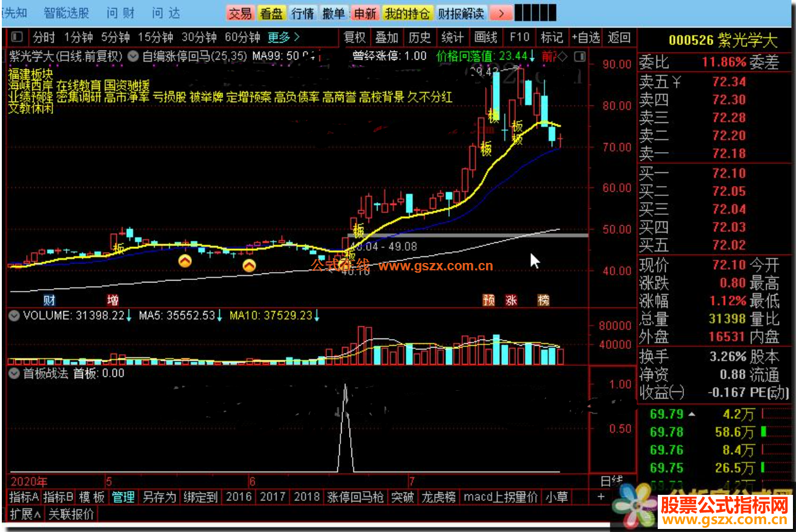The height and width of the screenshot is (532, 796).
Task: Switch to 分时 intraday view
Action: tap(44, 38)
